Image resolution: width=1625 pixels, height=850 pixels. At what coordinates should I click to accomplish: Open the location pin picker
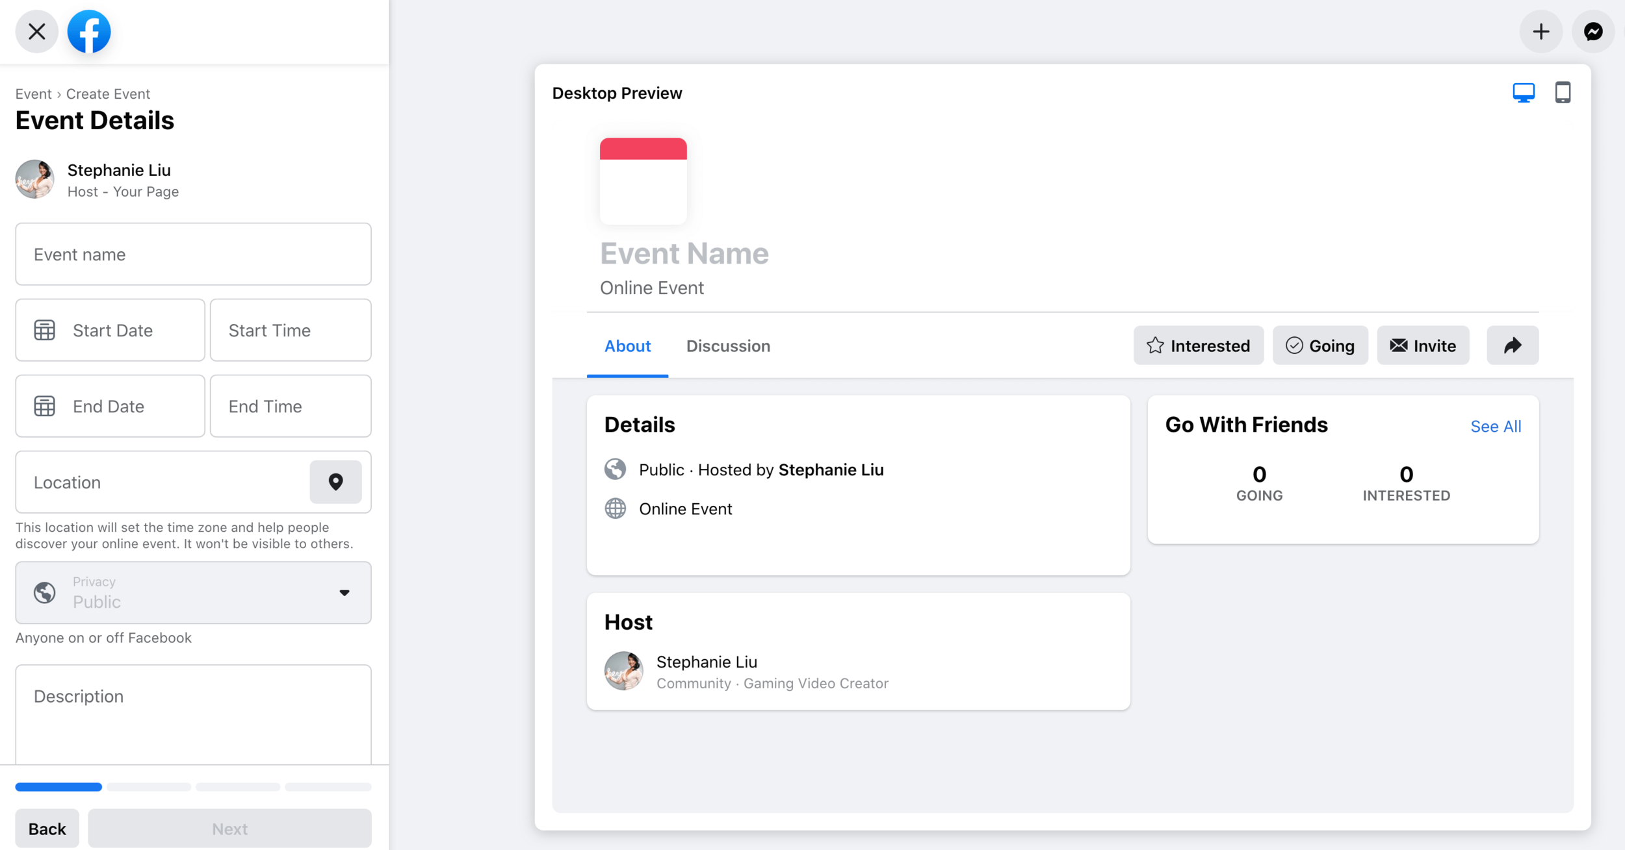pos(335,482)
